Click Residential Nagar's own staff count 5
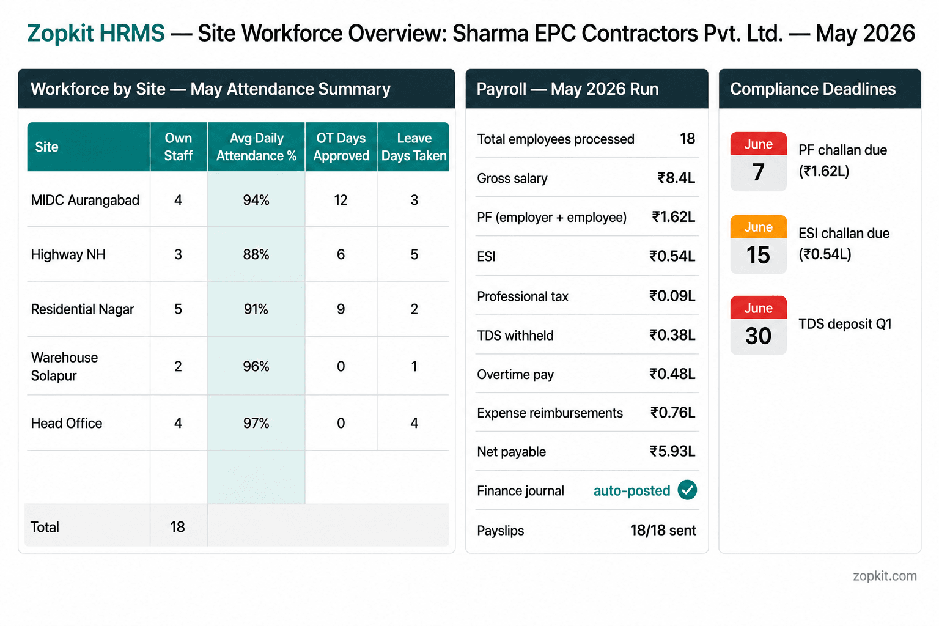Image resolution: width=939 pixels, height=626 pixels. (x=179, y=309)
